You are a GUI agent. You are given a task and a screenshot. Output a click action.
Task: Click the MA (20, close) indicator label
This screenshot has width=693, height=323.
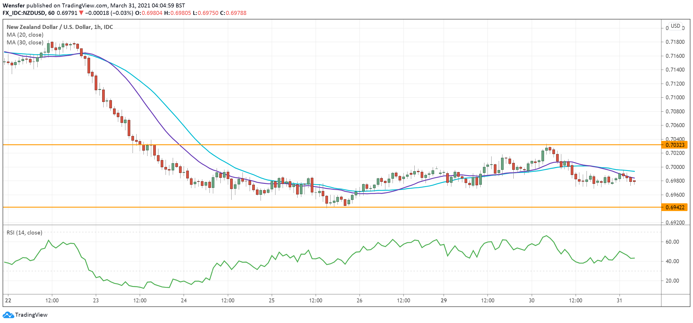pos(25,35)
